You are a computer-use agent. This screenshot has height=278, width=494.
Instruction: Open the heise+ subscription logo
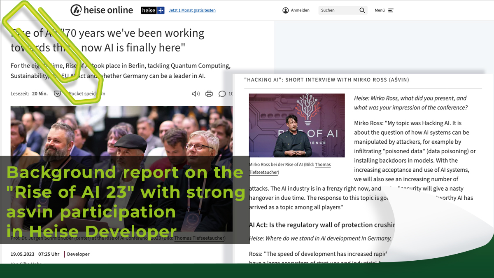pyautogui.click(x=153, y=10)
